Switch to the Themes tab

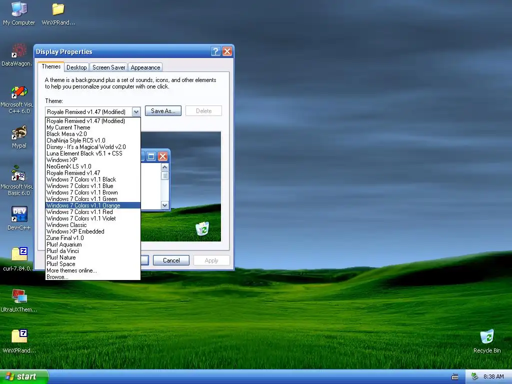[51, 66]
